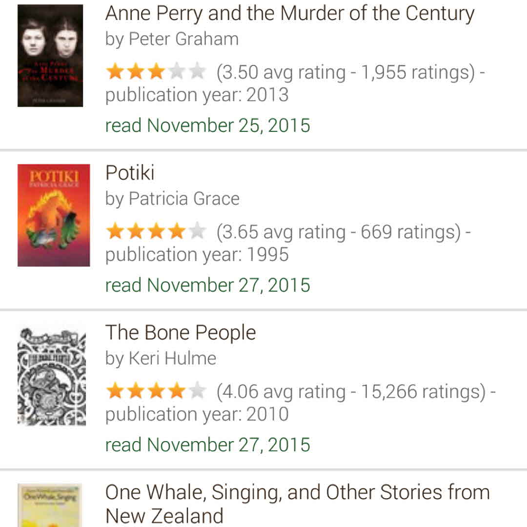Click the 15,266 ratings text
This screenshot has width=527, height=527.
pyautogui.click(x=423, y=391)
